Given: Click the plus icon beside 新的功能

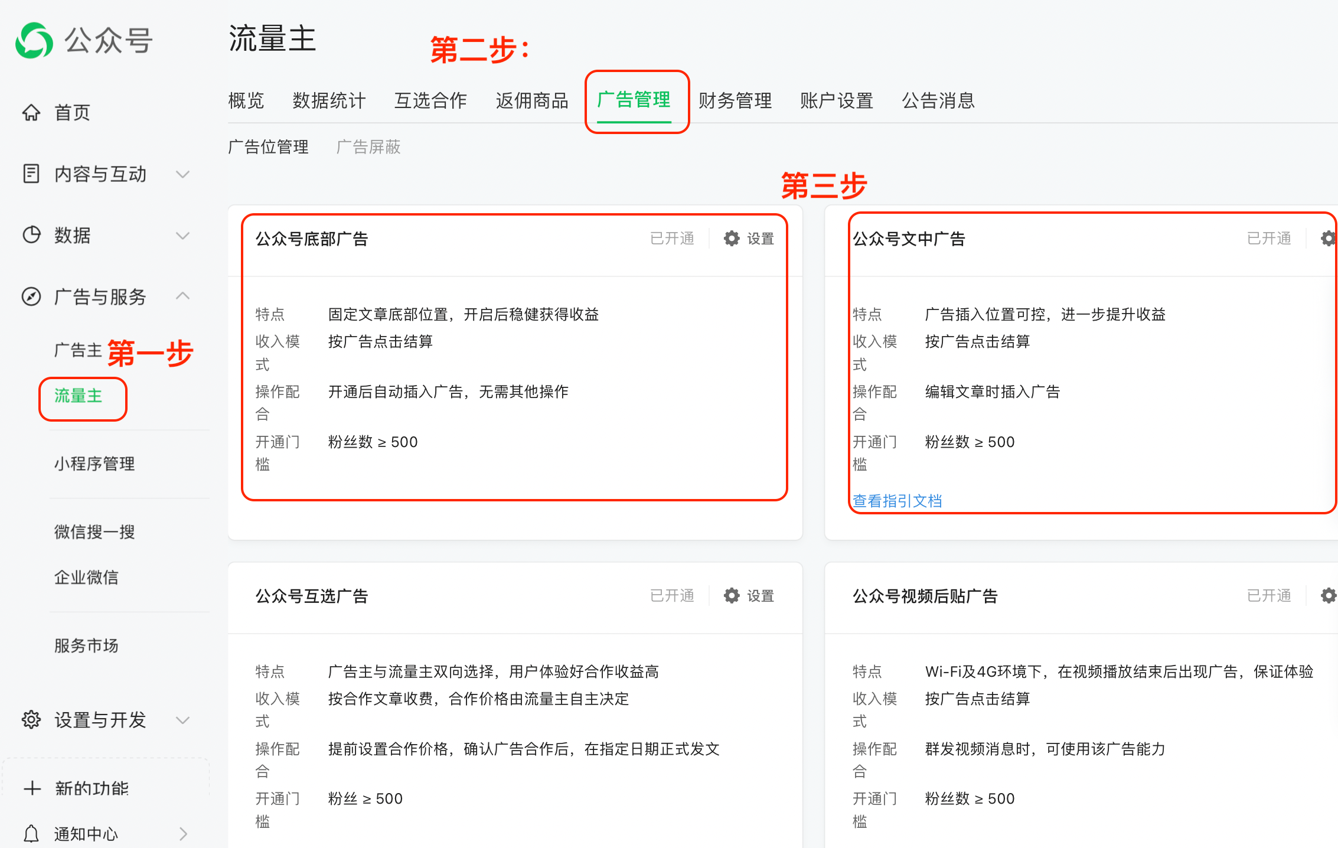Looking at the screenshot, I should [x=32, y=788].
